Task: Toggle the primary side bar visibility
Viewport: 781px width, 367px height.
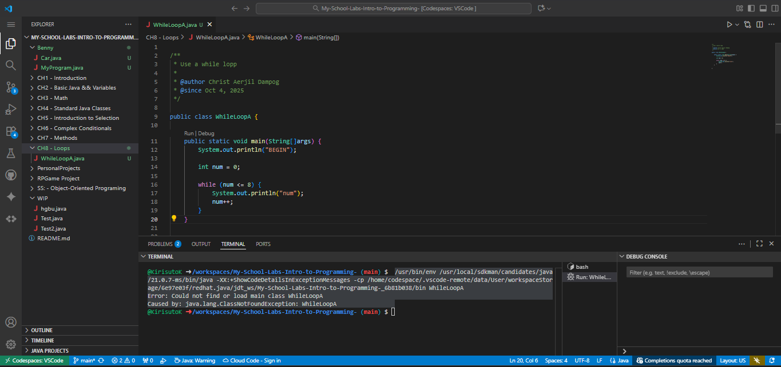Action: point(750,9)
